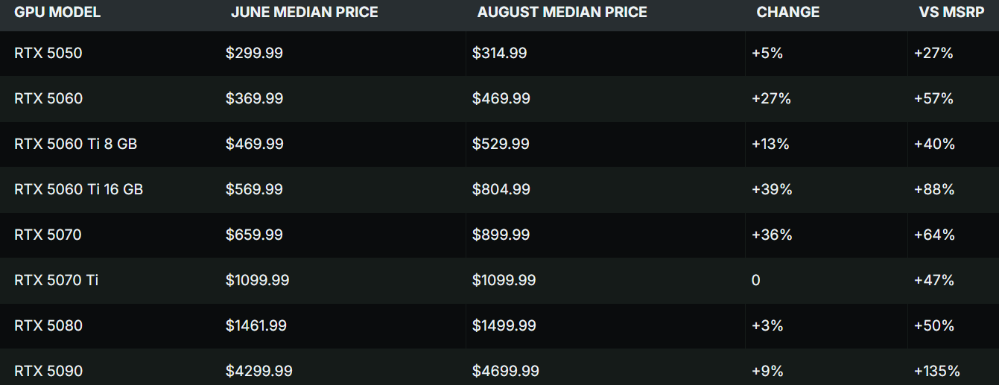The image size is (999, 385).
Task: Click the $4699.99 August price cell
Action: coord(505,371)
